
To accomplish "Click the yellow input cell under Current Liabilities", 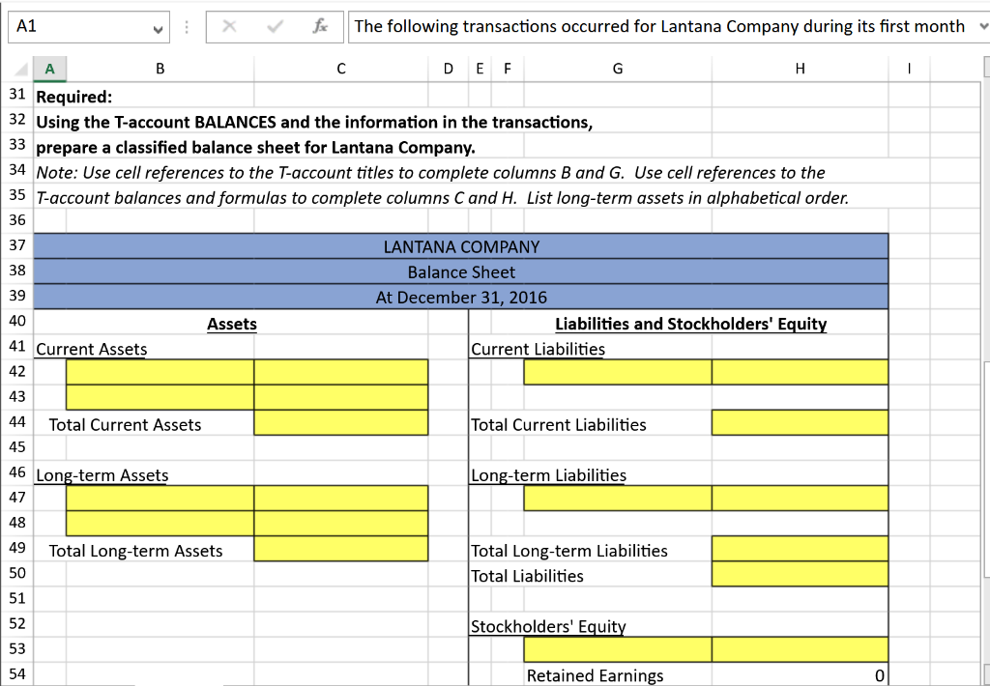I will click(617, 371).
